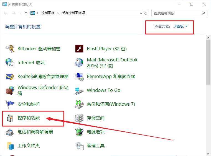Open 电话和调制解调器 link
The height and width of the screenshot is (156, 211).
35,132
